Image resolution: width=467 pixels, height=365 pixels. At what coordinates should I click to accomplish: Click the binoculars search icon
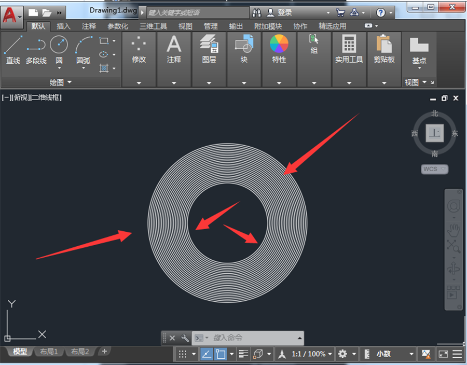pos(257,12)
